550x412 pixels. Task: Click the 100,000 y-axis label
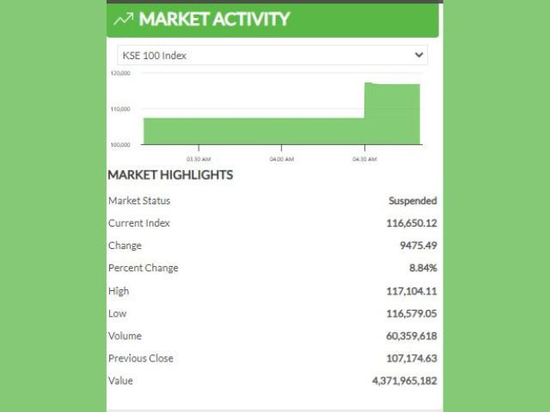click(x=120, y=144)
